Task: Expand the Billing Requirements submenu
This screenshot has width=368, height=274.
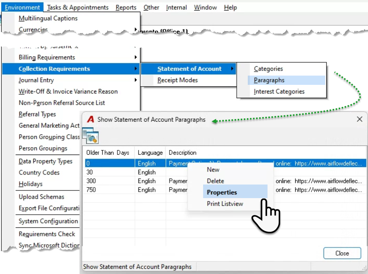Action: 71,57
